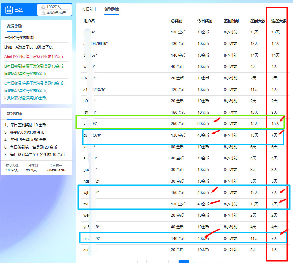293x263 pixels.
Task: Click the user icon next to 10327人
Action: coord(43,7)
